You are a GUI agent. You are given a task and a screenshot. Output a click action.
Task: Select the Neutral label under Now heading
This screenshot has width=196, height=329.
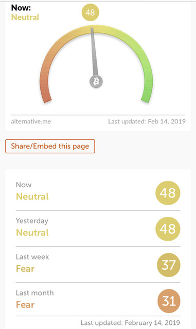click(25, 17)
